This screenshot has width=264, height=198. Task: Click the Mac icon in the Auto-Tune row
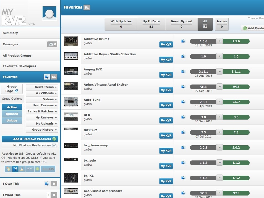click(x=183, y=102)
